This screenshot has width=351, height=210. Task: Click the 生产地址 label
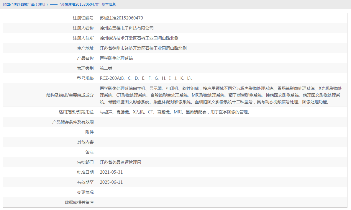coord(85,48)
